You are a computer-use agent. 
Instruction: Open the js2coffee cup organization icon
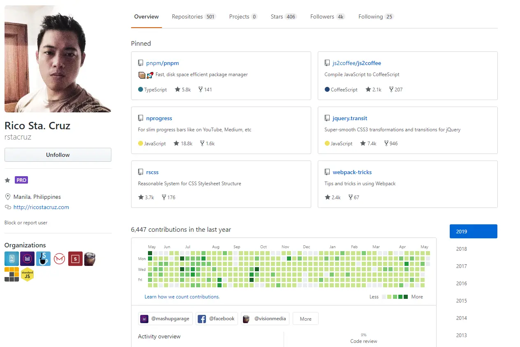pyautogui.click(x=43, y=259)
